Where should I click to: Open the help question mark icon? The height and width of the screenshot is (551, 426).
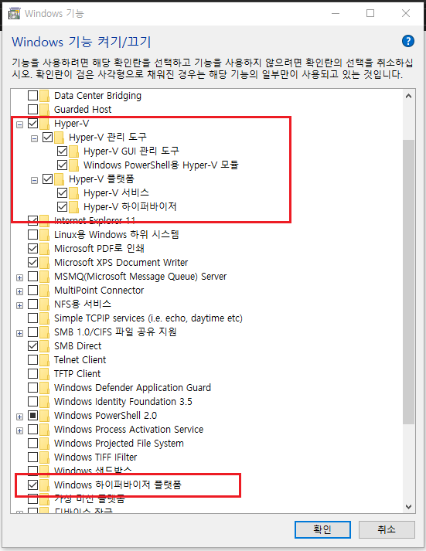407,41
